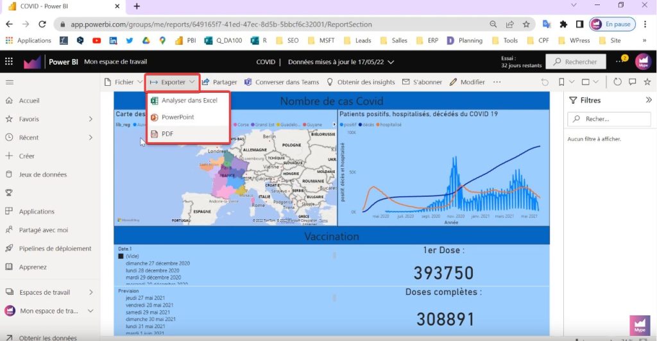The width and height of the screenshot is (657, 341).
Task: Click Mon espace de travail breadcrumb
Action: coord(115,62)
